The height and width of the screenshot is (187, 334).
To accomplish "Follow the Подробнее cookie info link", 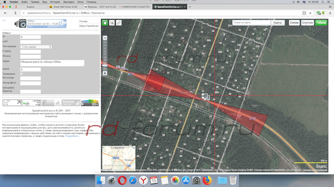I will click(72, 136).
